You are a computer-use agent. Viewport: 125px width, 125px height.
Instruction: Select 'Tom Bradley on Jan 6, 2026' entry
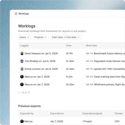40,61
